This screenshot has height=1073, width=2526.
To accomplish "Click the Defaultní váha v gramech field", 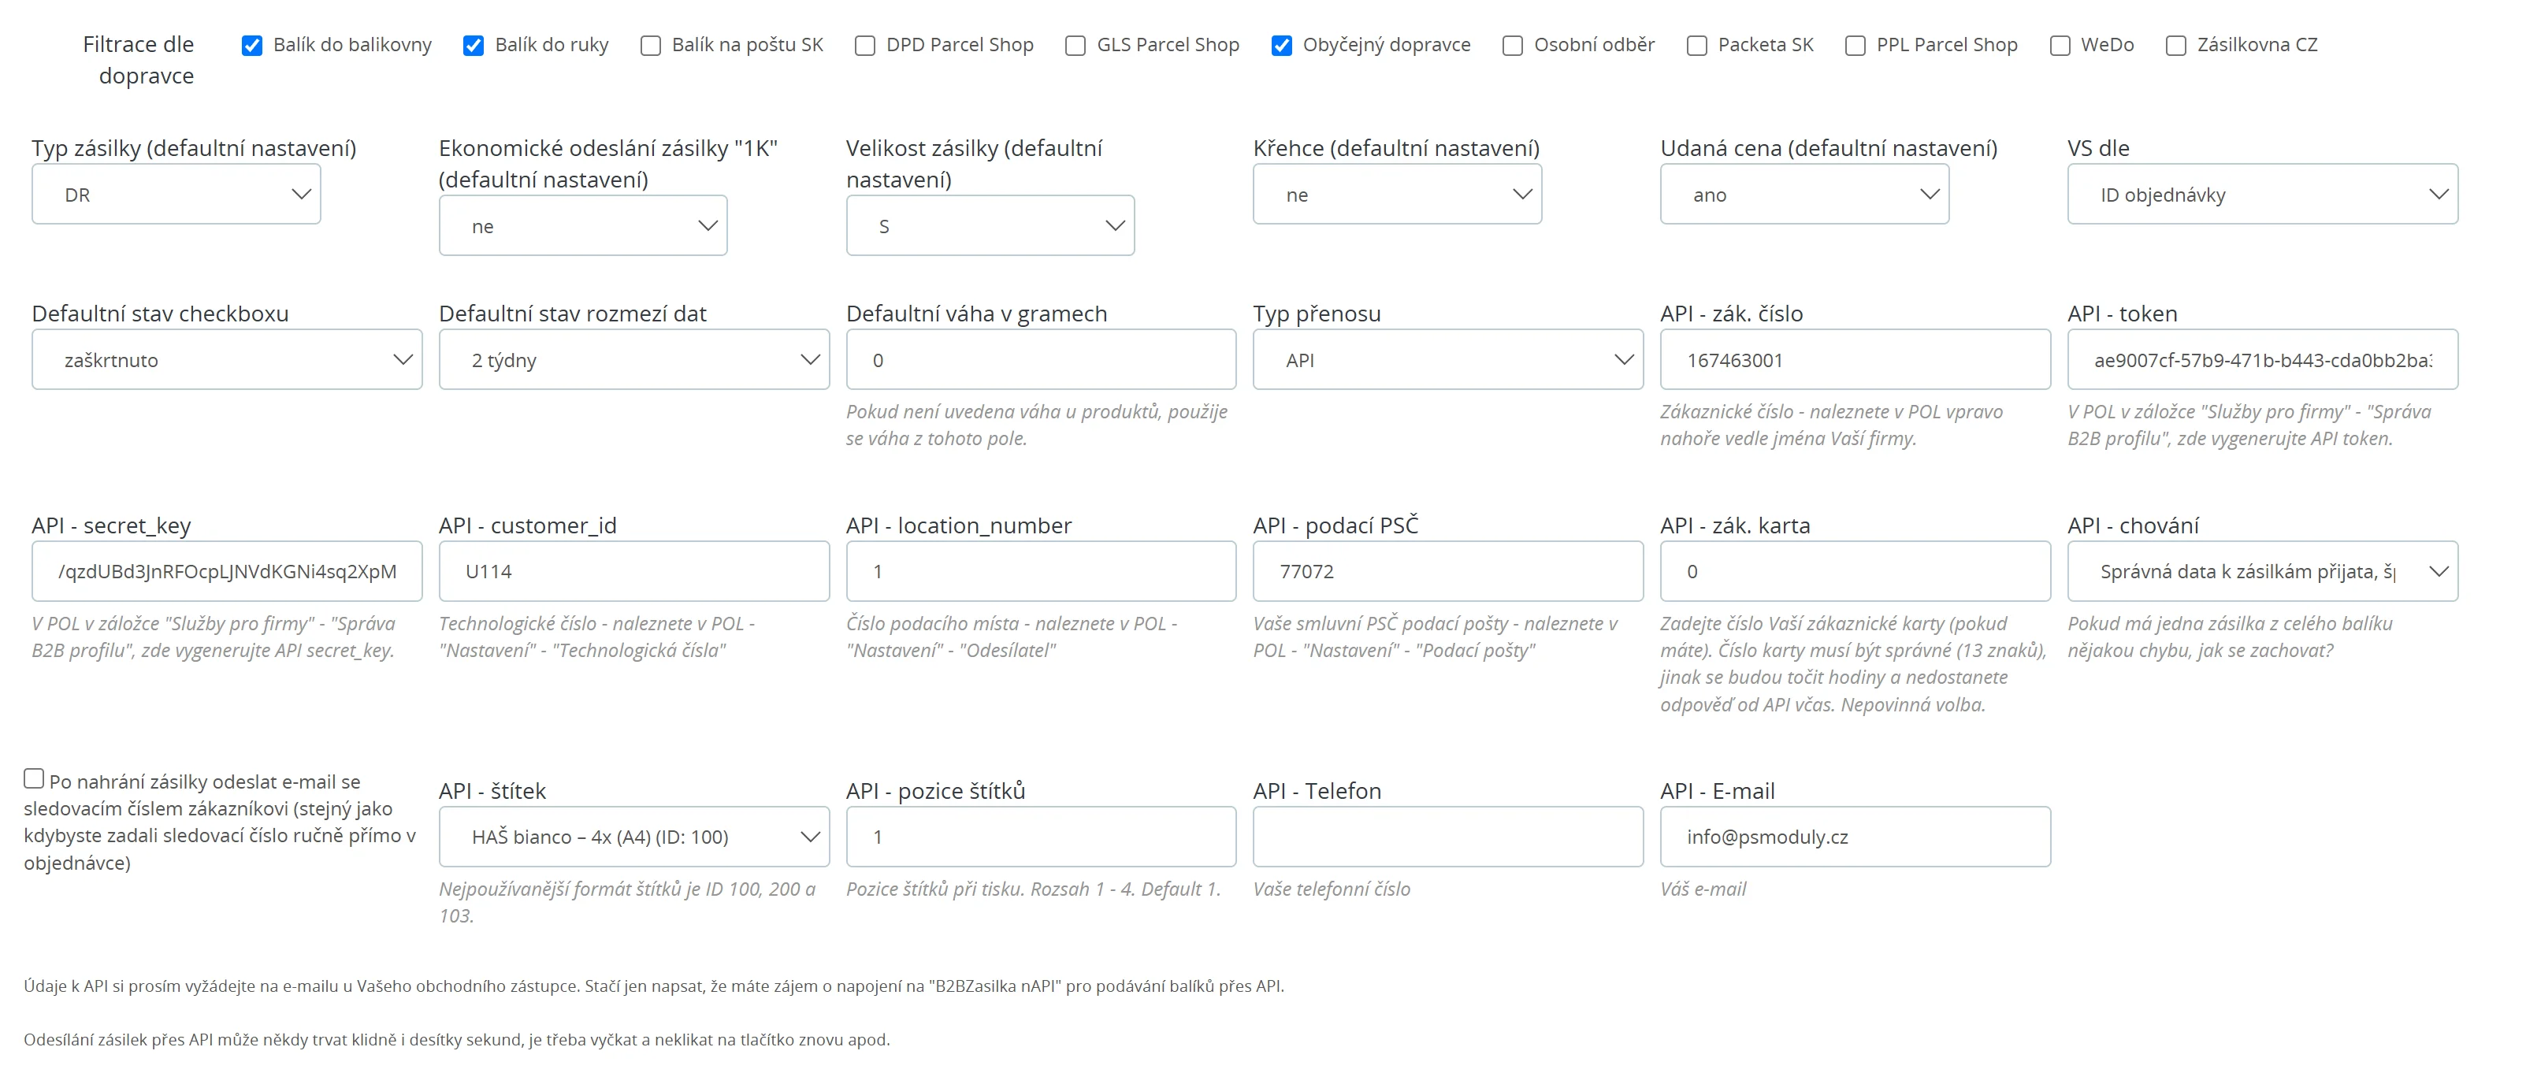I will [1040, 360].
